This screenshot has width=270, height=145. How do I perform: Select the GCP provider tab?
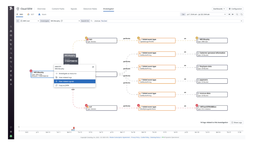pos(31,14)
